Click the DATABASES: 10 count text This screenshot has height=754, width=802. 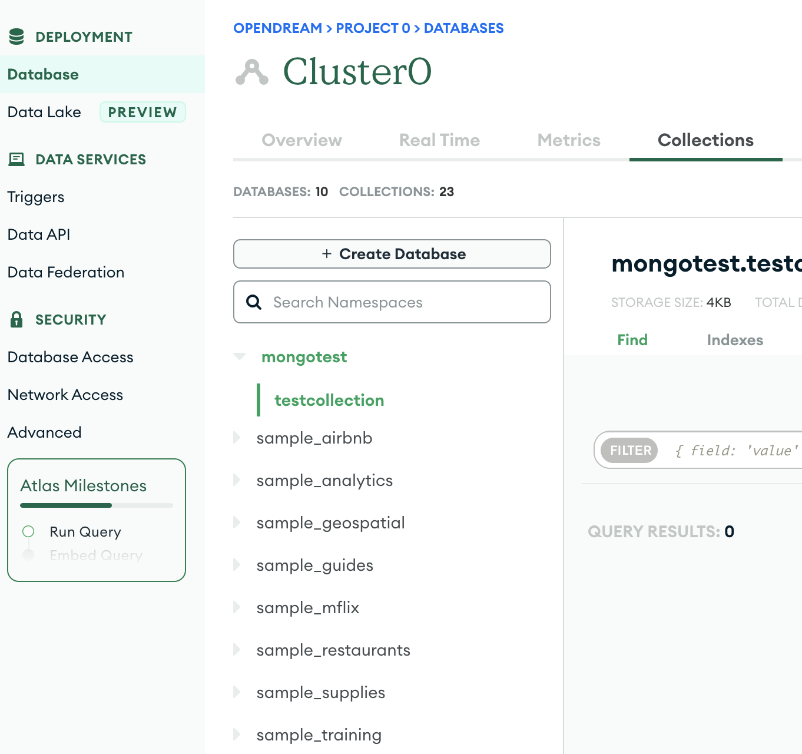[x=281, y=191]
